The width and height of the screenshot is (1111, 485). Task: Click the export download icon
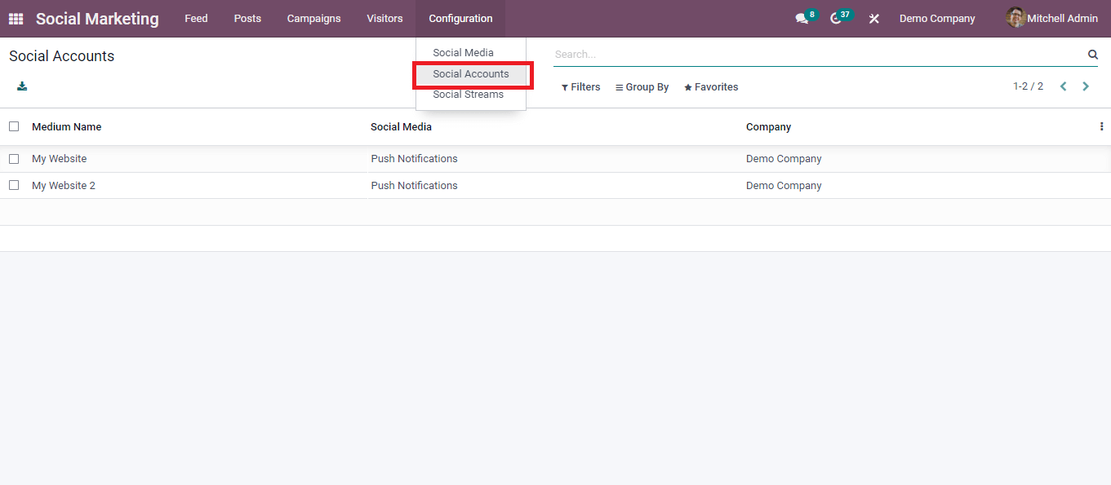click(x=22, y=86)
